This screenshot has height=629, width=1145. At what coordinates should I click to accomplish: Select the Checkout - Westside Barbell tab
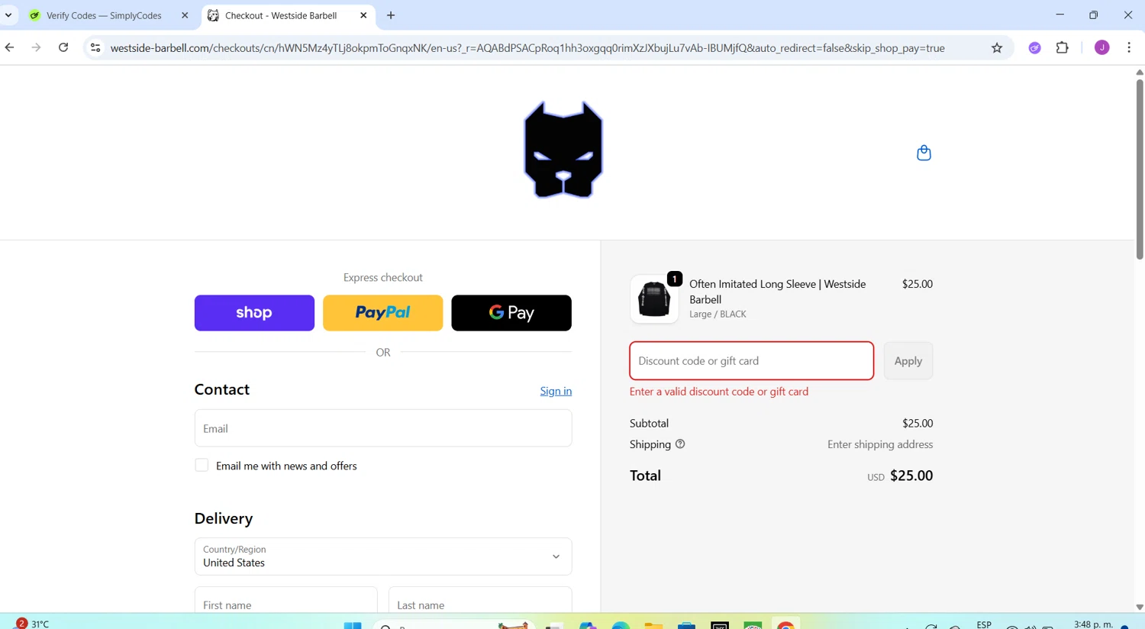[x=281, y=15]
